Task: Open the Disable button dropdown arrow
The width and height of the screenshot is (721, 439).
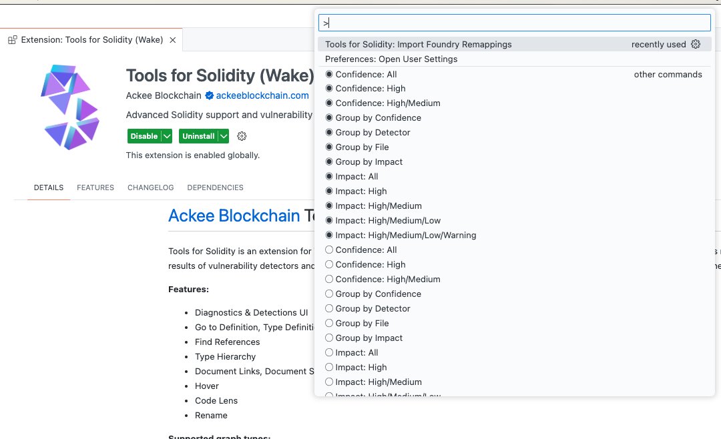Action: coord(167,136)
